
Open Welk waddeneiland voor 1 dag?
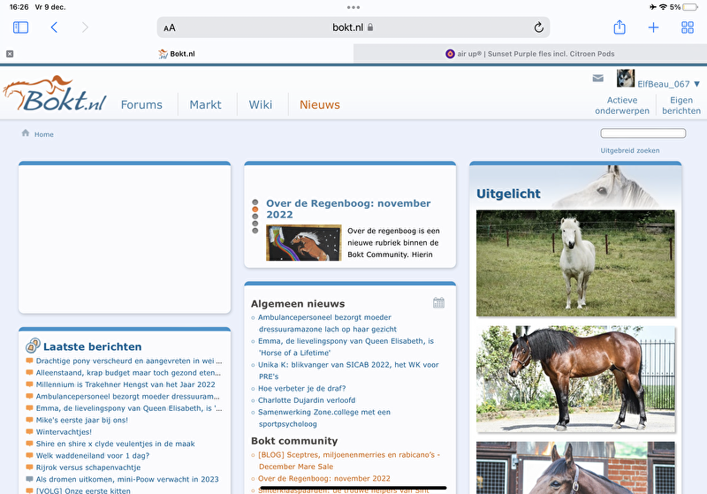click(93, 456)
